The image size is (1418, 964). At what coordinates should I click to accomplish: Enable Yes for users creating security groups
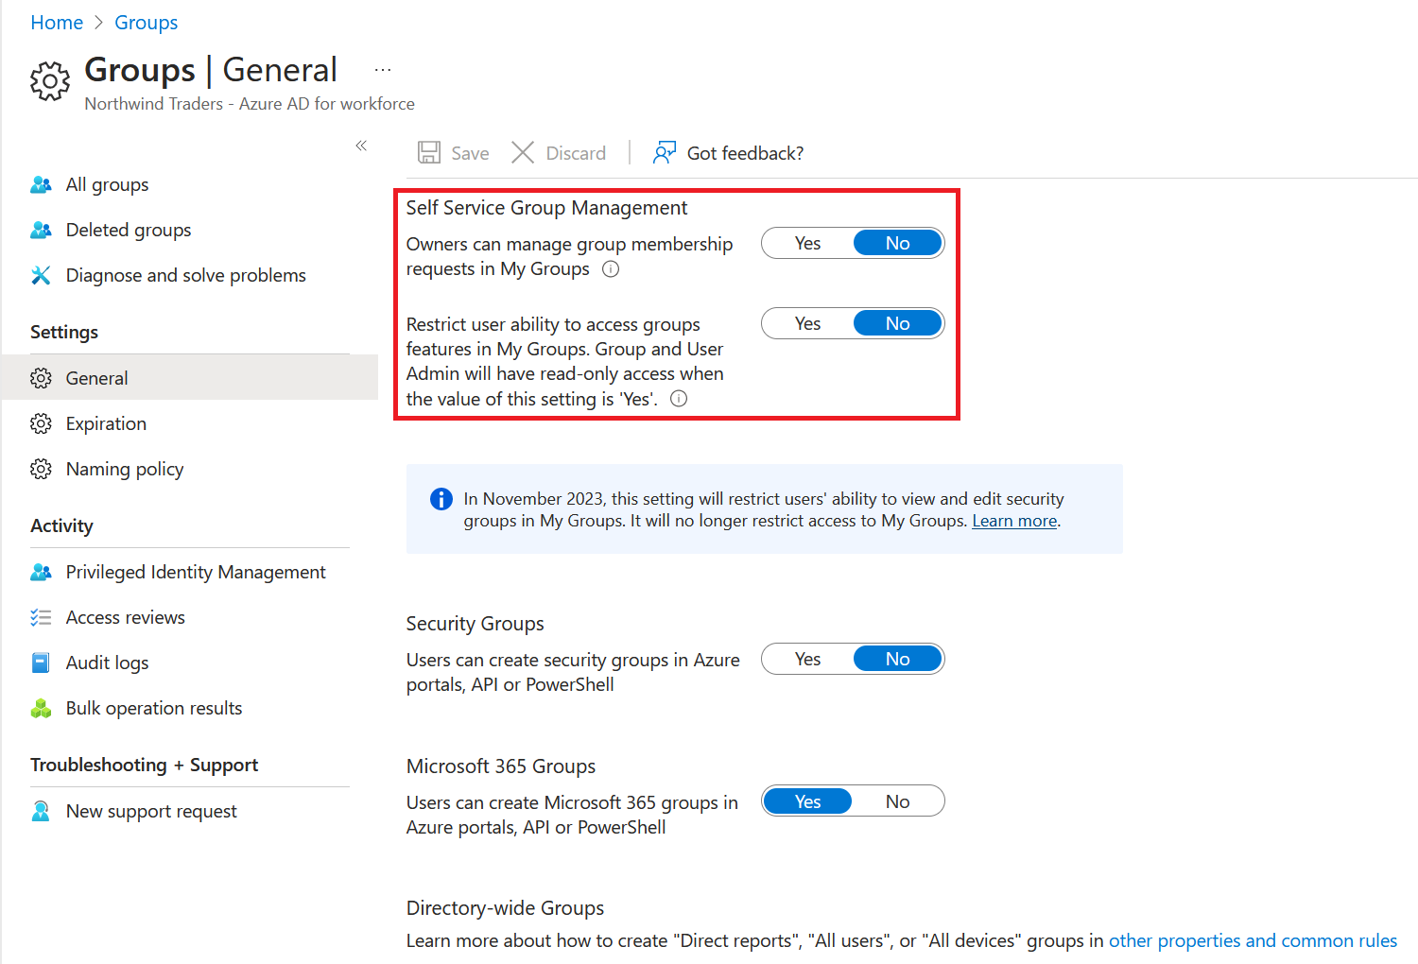tap(807, 660)
